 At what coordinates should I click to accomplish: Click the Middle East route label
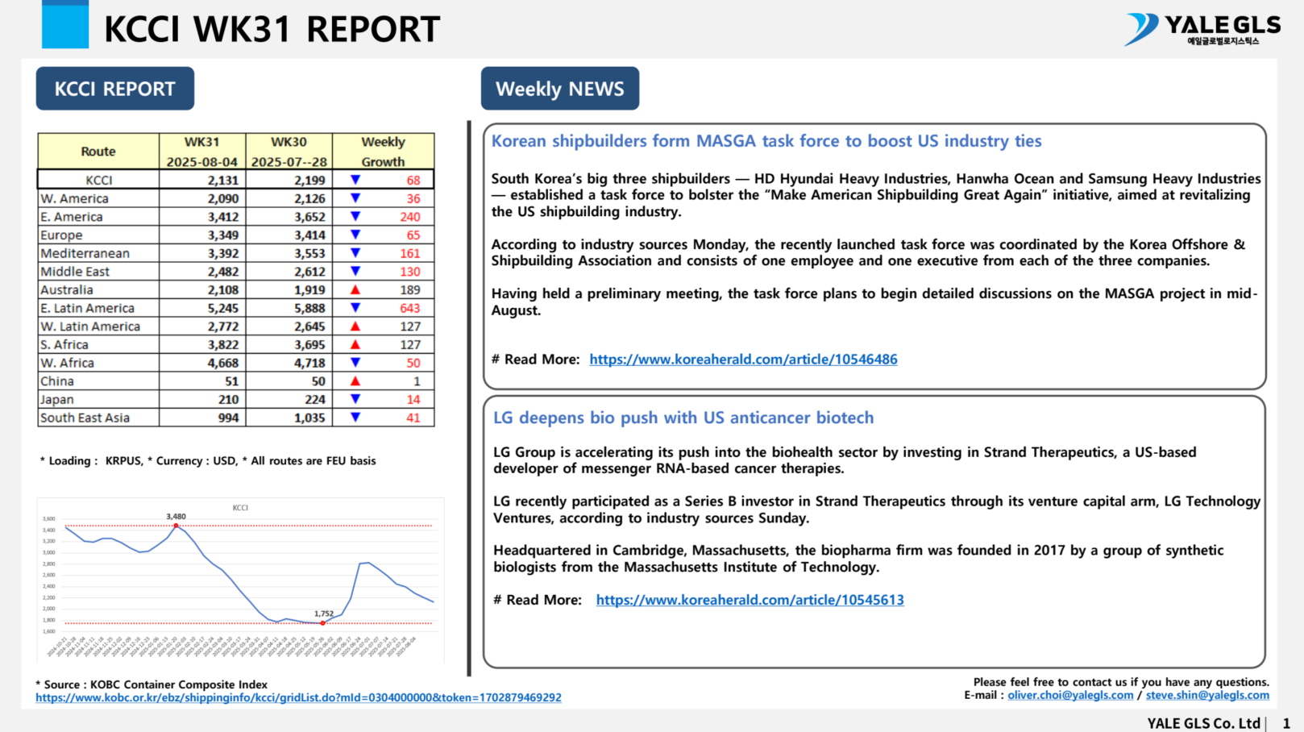click(x=75, y=272)
